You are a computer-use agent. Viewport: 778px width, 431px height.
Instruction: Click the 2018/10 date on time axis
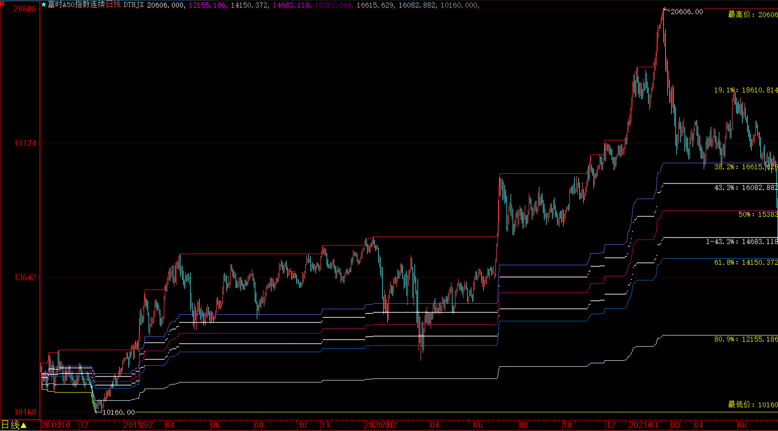click(56, 425)
